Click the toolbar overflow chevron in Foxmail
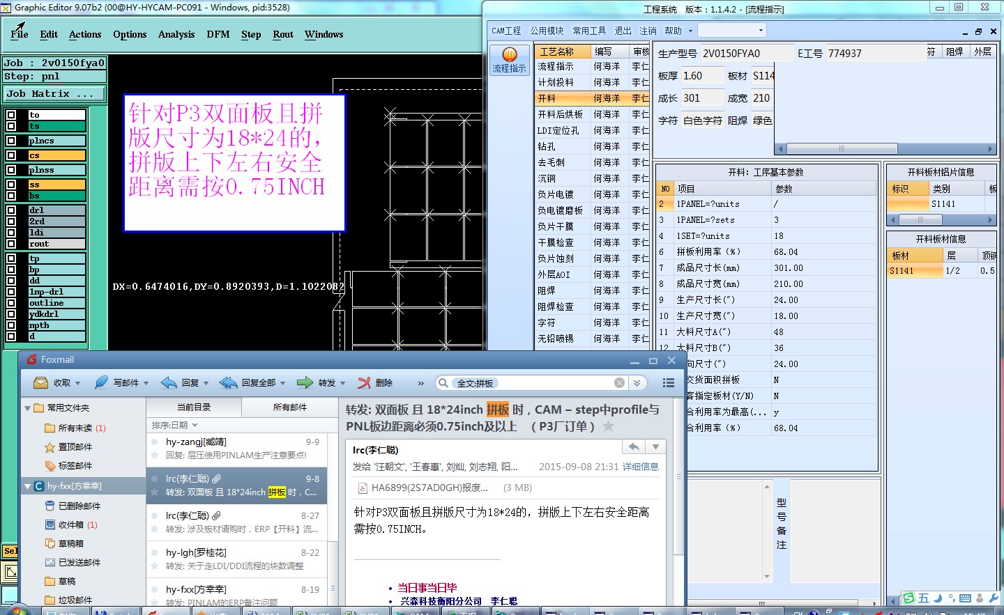Screen dimensions: 1004x615 tap(420, 383)
